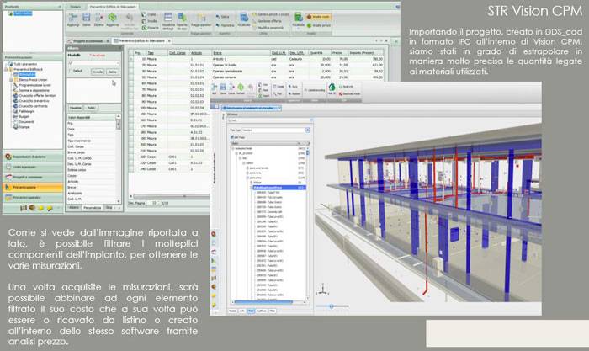Image resolution: width=589 pixels, height=351 pixels.
Task: Click the bottom yellow icon in the front window's left strip
Action: click(x=214, y=305)
